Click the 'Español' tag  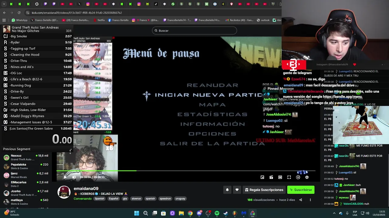114,199
